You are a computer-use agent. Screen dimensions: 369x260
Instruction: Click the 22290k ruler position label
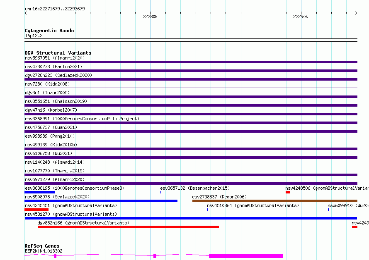coord(301,17)
